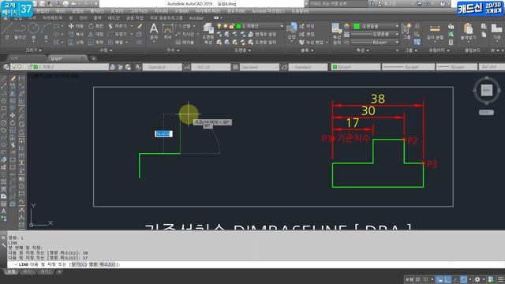Select the Polyline draw tool
The image size is (505, 284).
pos(20,32)
